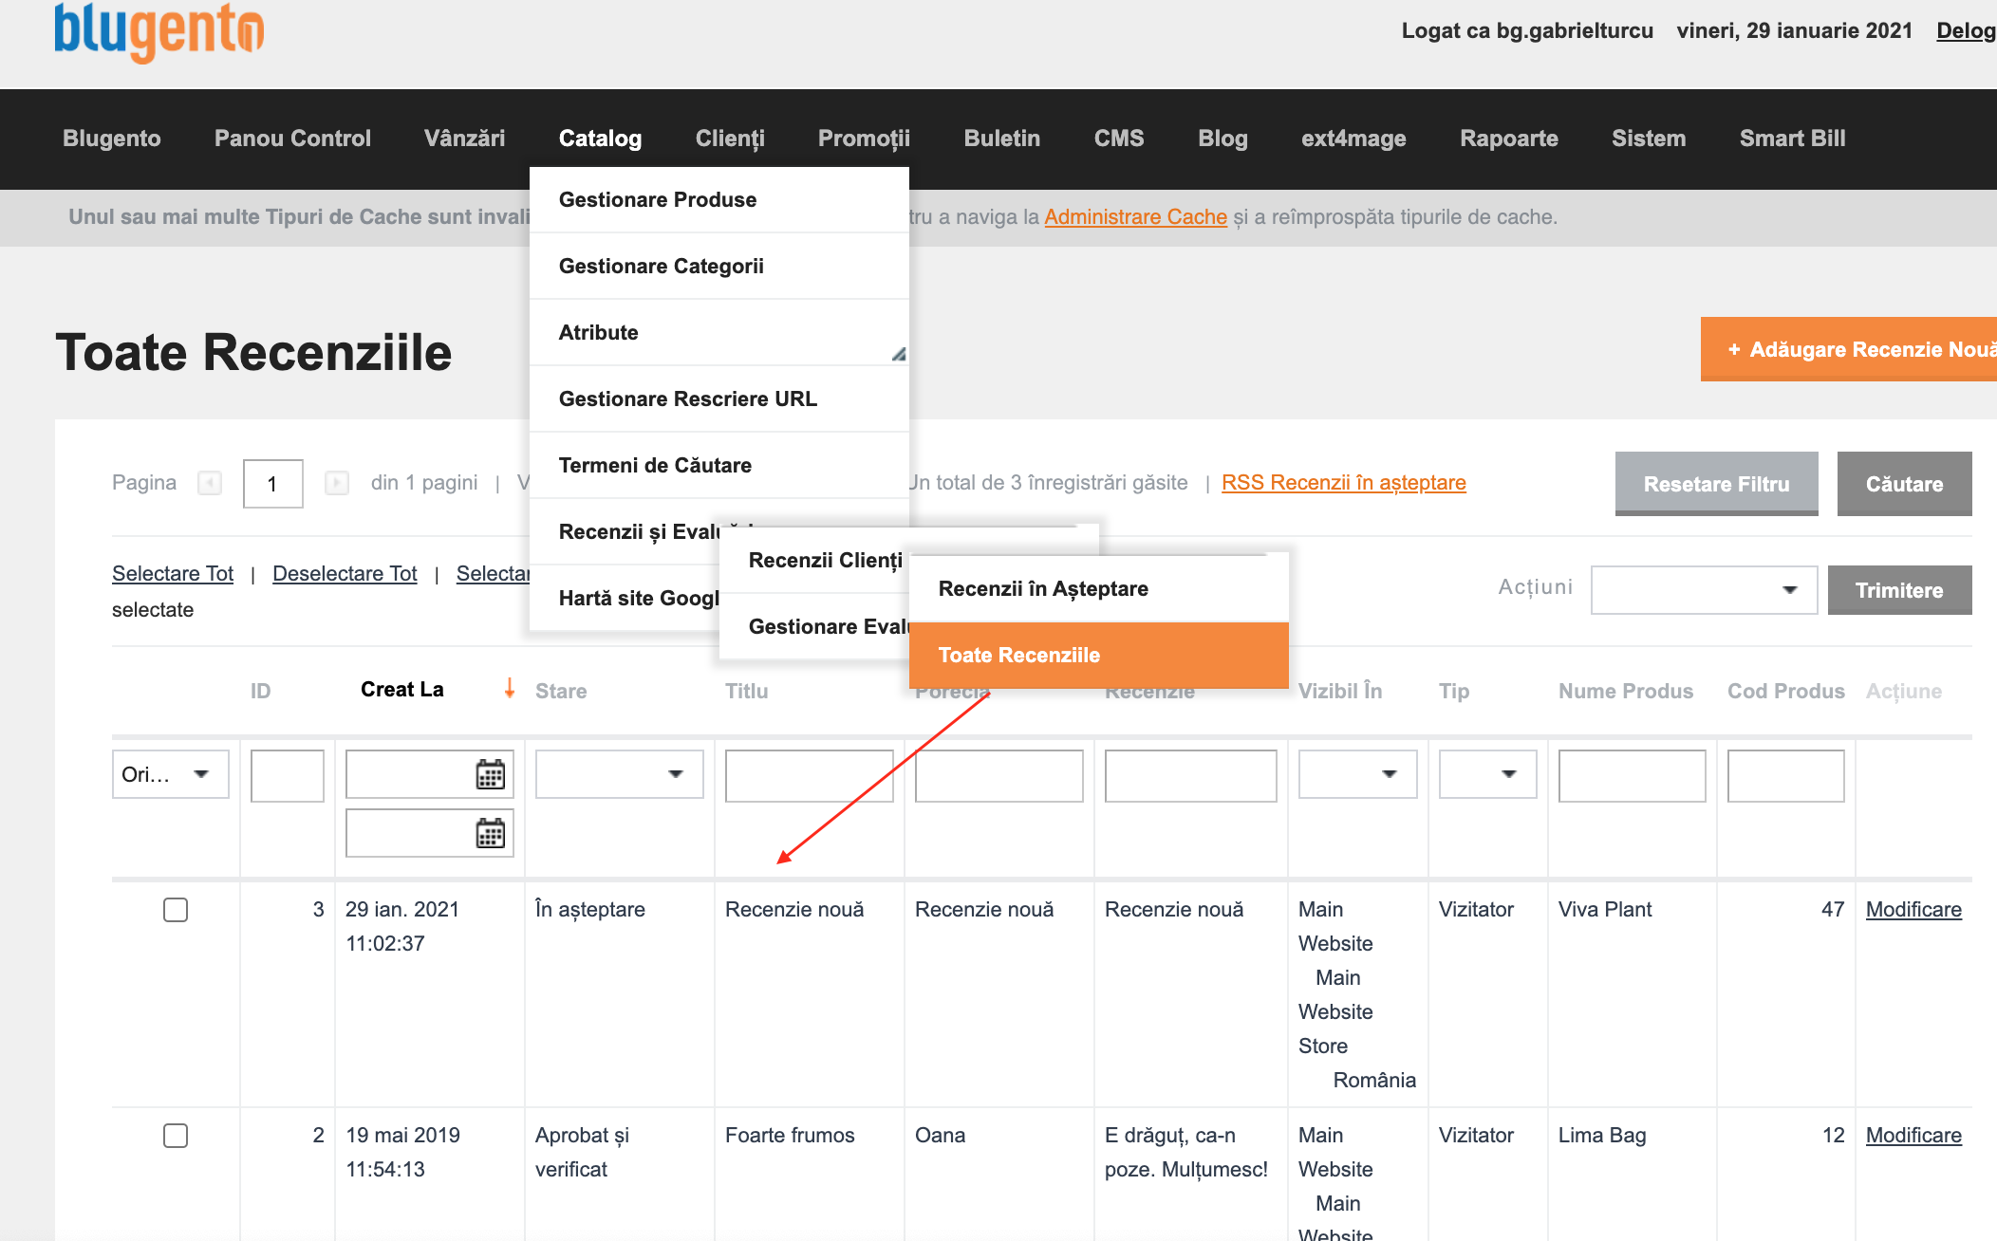Click Modificare for Lima Bag review
This screenshot has height=1241, width=1997.
(1913, 1135)
